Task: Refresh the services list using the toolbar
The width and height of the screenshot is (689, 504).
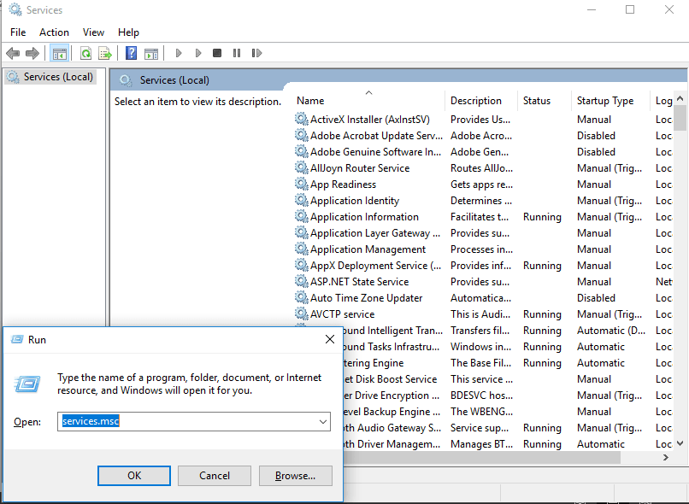Action: pos(85,53)
